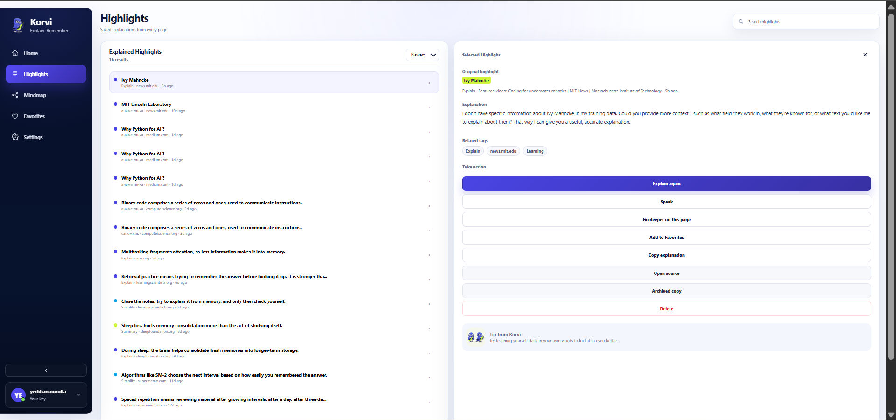Click the Mindmap nodes icon in sidebar
Screen dimensions: 896x420
(15, 95)
